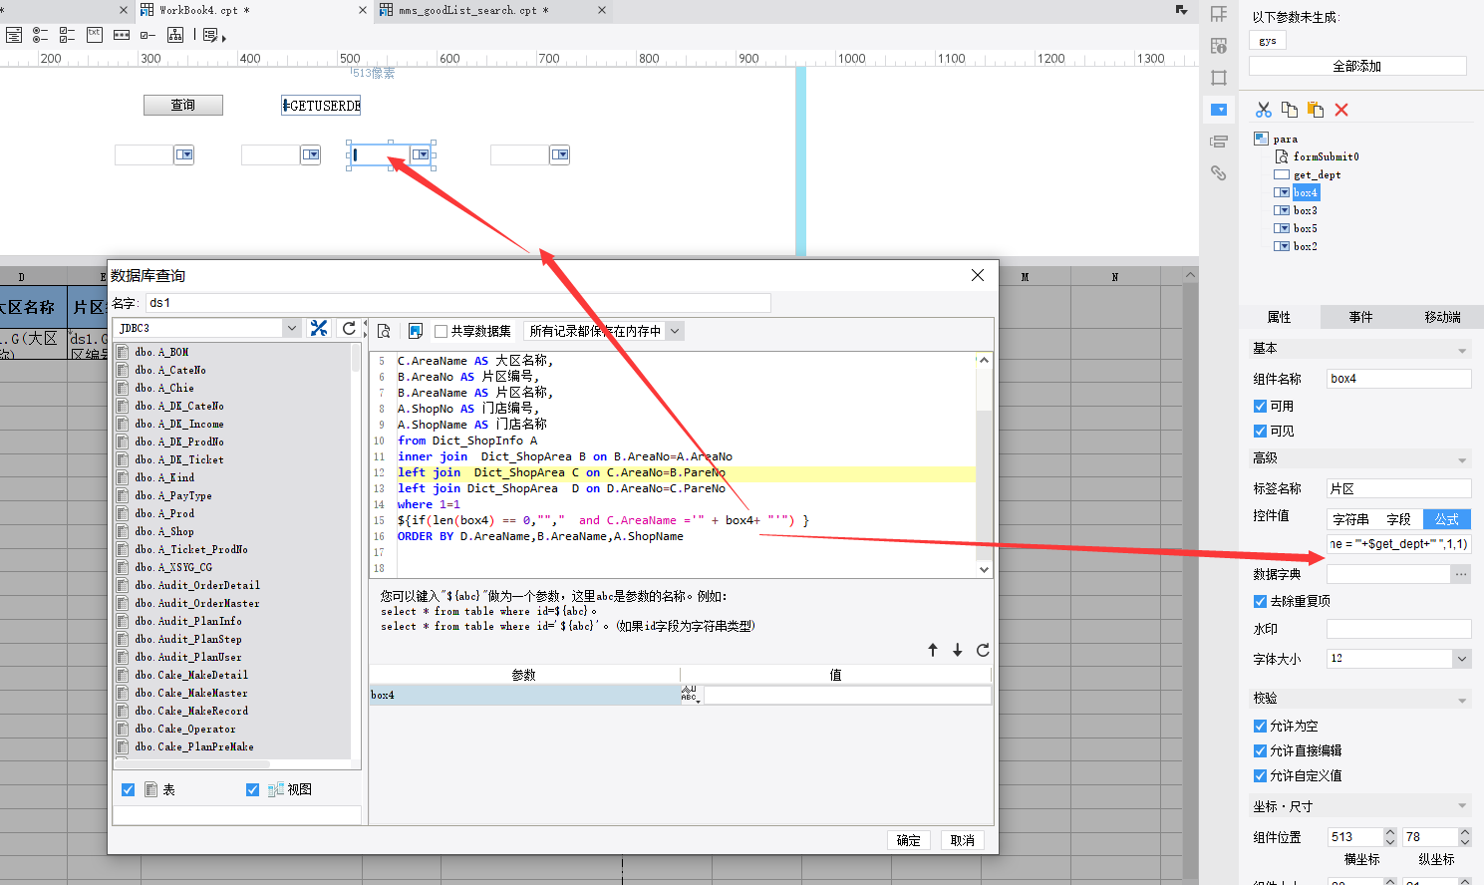The width and height of the screenshot is (1484, 885).
Task: Move parameter up with arrow icon
Action: click(x=933, y=650)
